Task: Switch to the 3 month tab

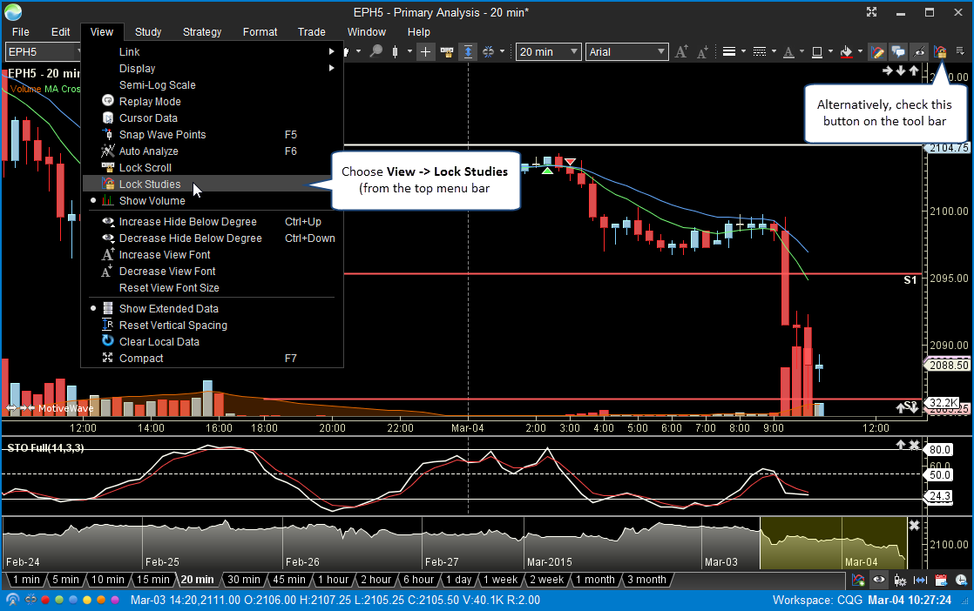Action: pyautogui.click(x=646, y=580)
